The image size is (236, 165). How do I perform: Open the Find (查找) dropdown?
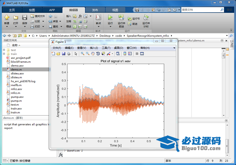61,27
